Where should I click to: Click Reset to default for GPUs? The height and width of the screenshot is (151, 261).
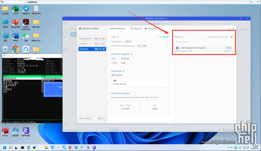tap(182, 42)
